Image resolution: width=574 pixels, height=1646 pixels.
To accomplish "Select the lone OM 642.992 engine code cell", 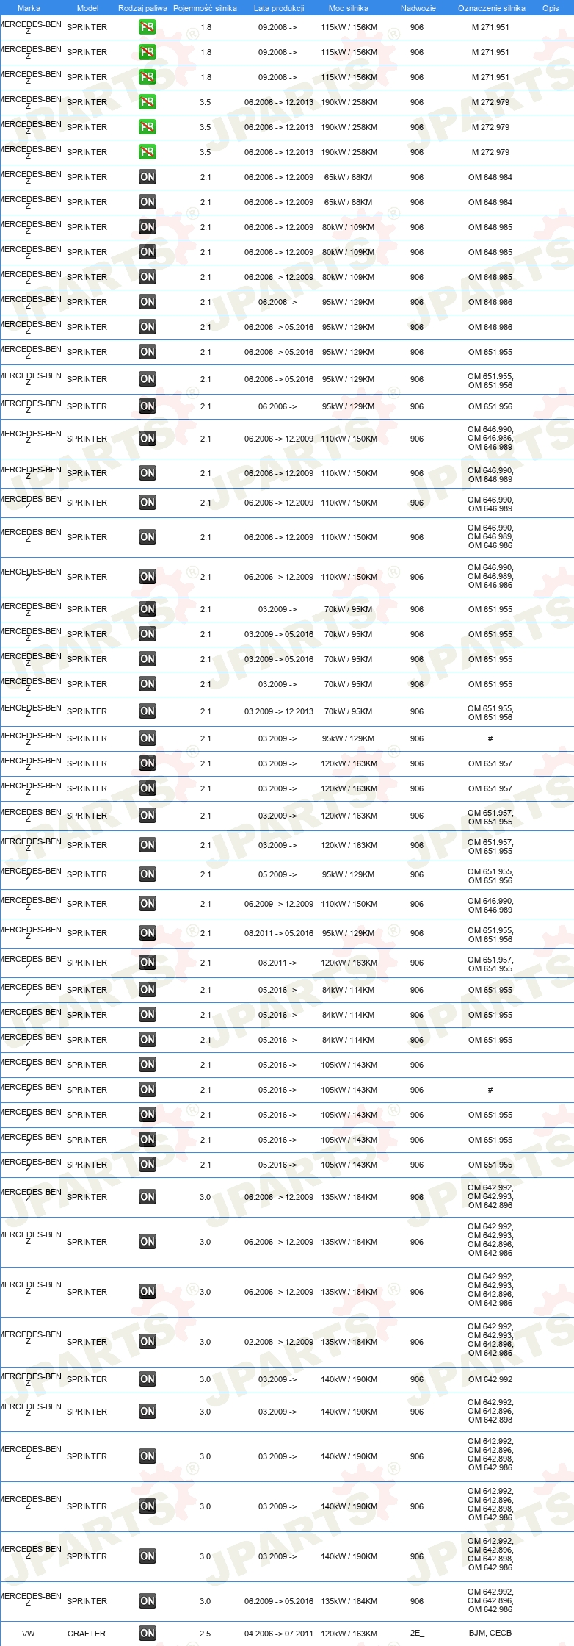I will click(490, 1379).
